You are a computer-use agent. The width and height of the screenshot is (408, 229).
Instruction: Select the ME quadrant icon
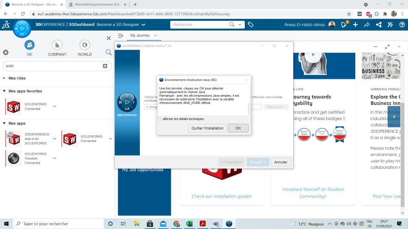pyautogui.click(x=29, y=45)
